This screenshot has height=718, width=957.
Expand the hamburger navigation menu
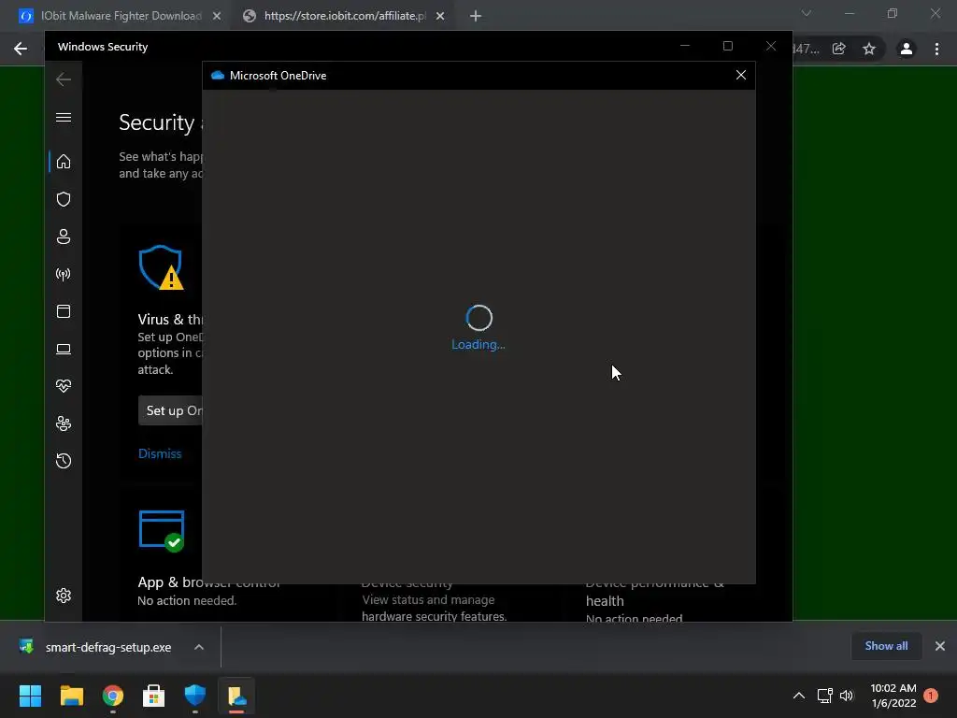[x=64, y=117]
